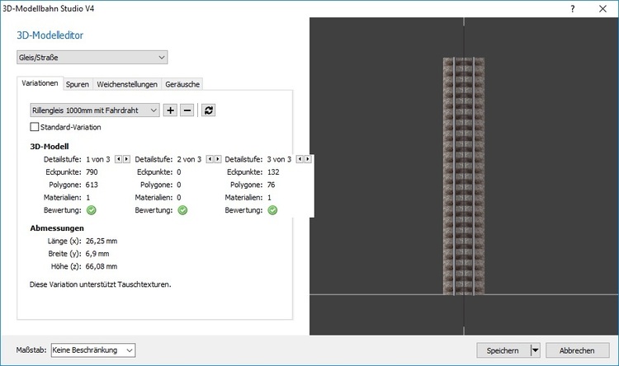Click next arrow for Detailstufe 3 von 3
Screen dimensions: 619x366
click(x=308, y=159)
